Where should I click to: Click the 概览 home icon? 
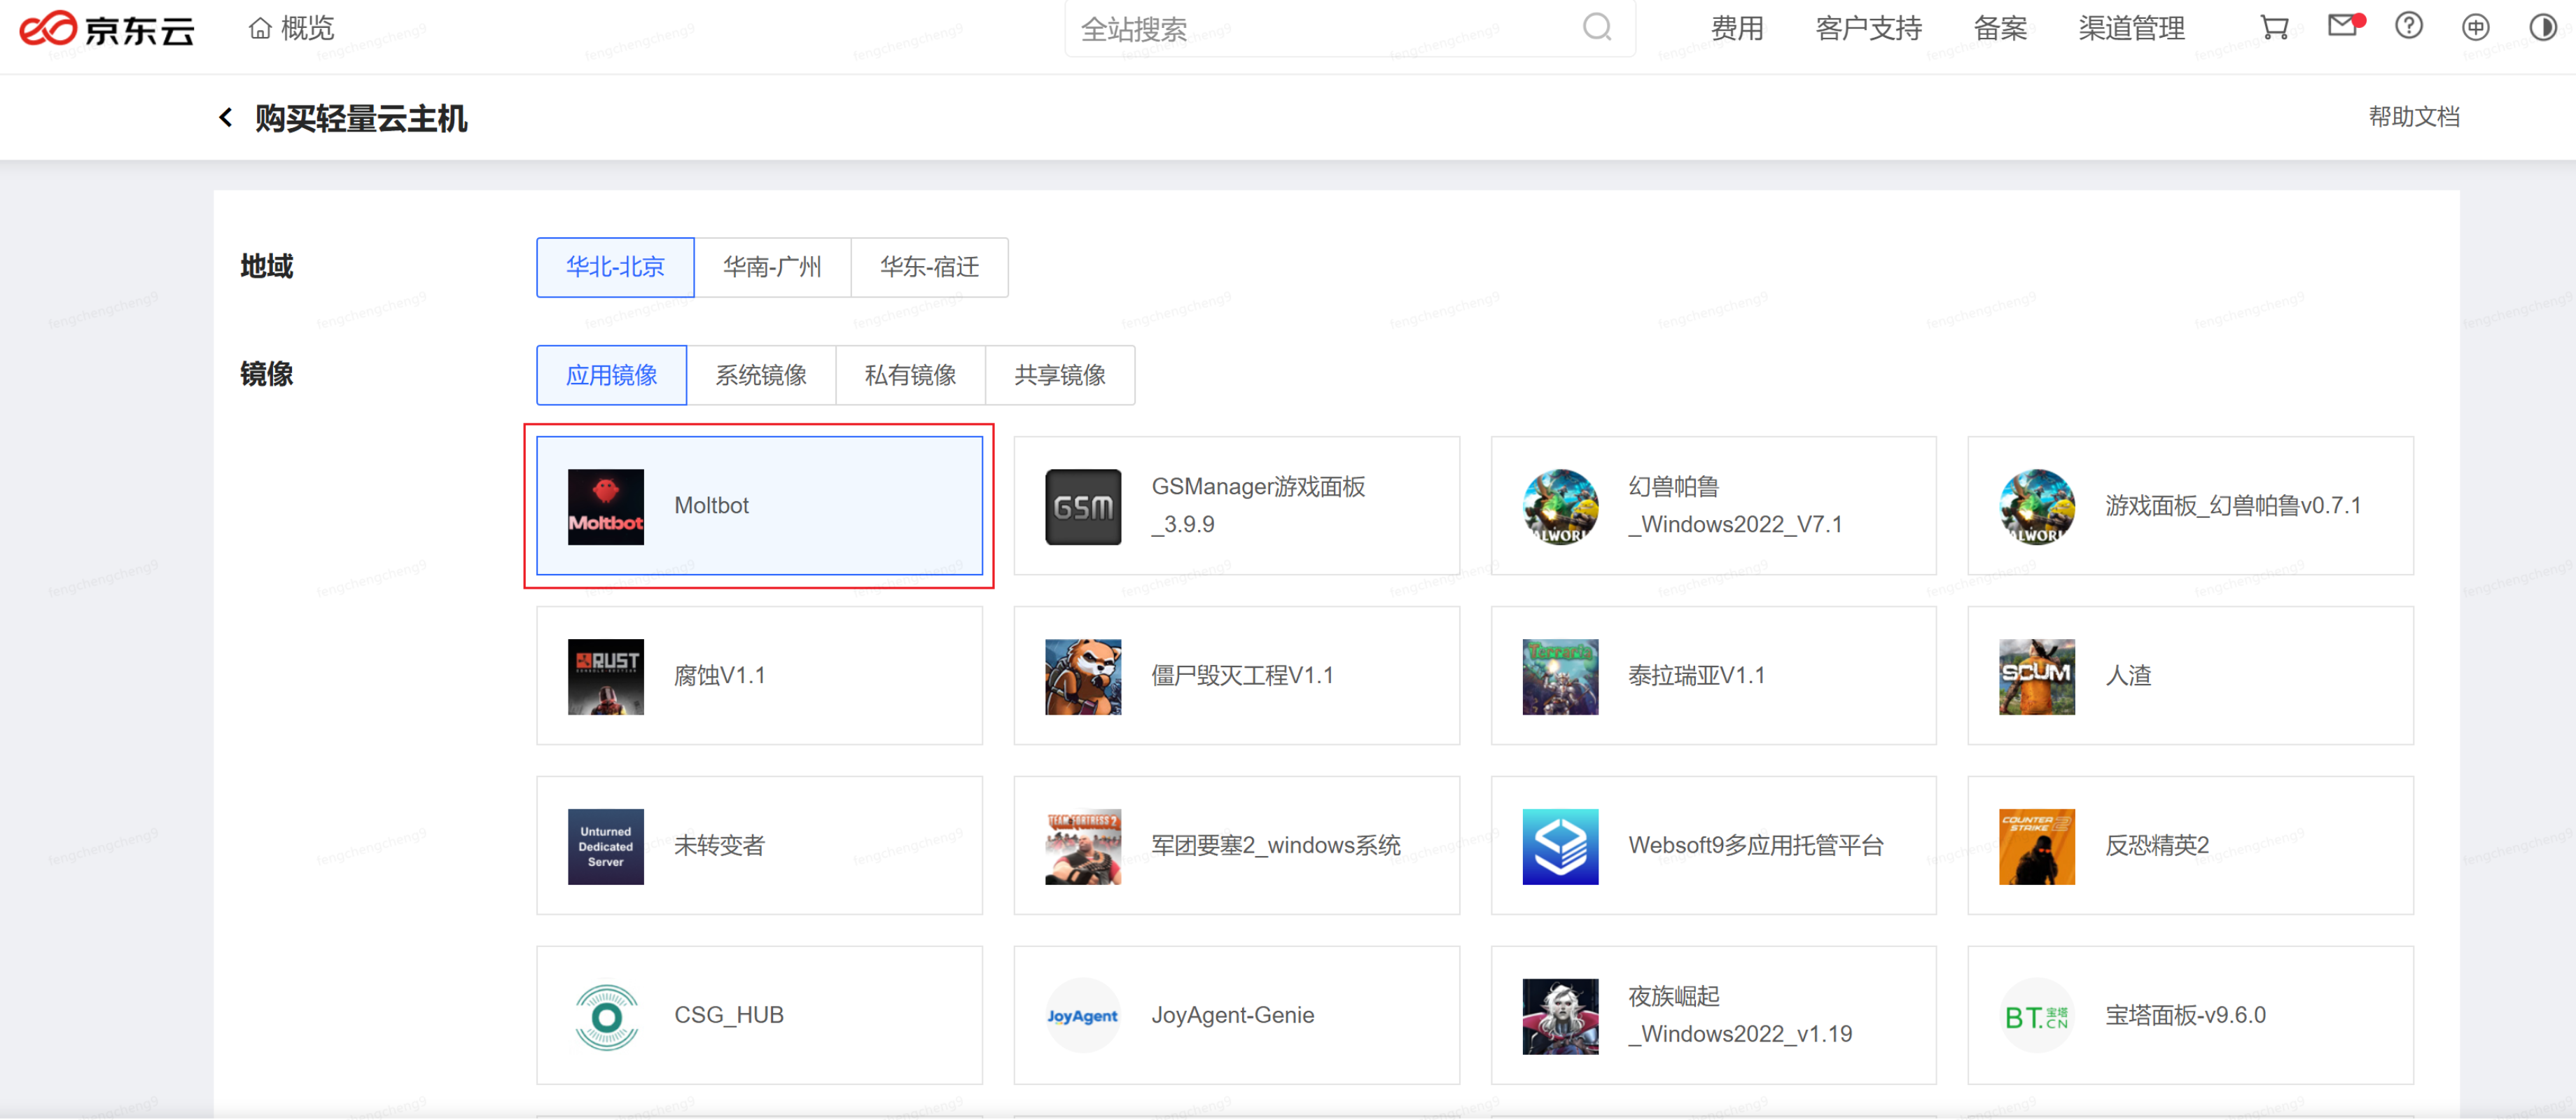tap(260, 28)
